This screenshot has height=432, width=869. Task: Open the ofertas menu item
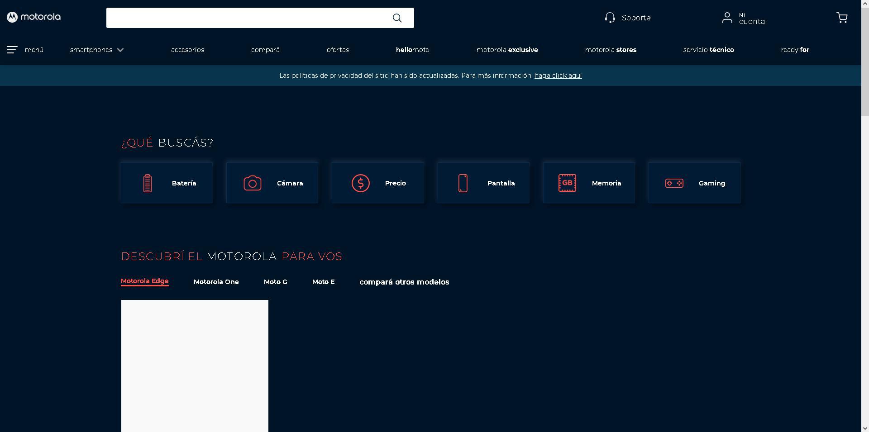[337, 50]
